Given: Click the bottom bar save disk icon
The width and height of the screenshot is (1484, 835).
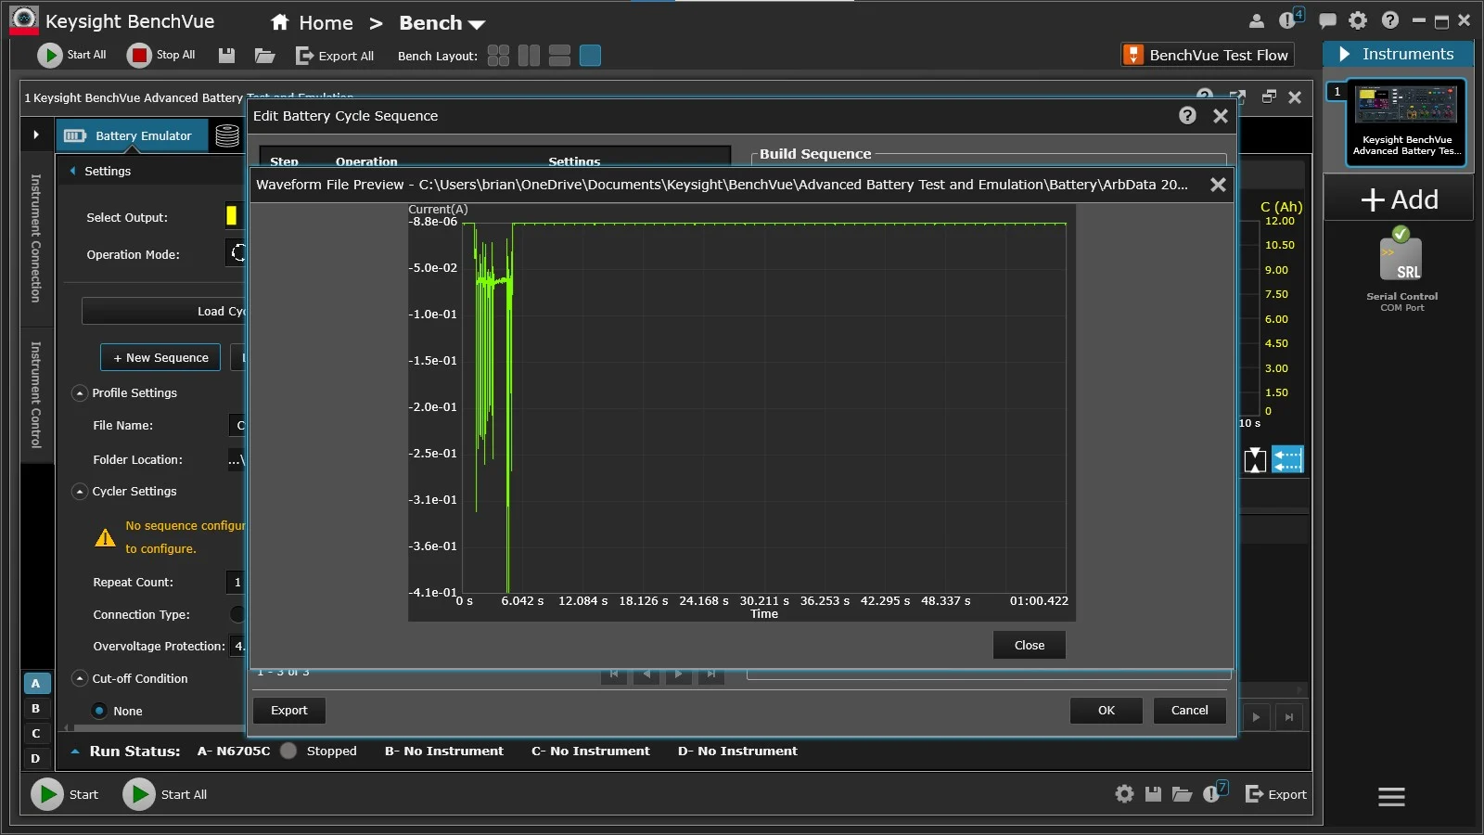Looking at the screenshot, I should (1153, 794).
